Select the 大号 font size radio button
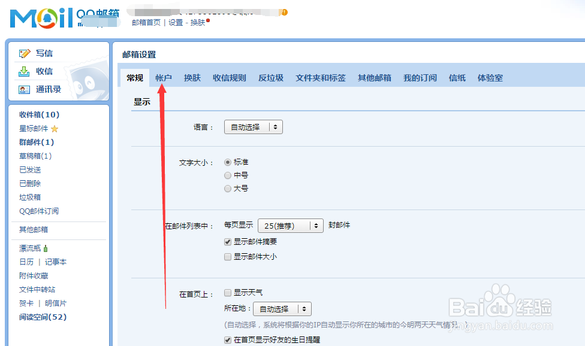Viewport: 585px width, 346px height. coord(228,188)
